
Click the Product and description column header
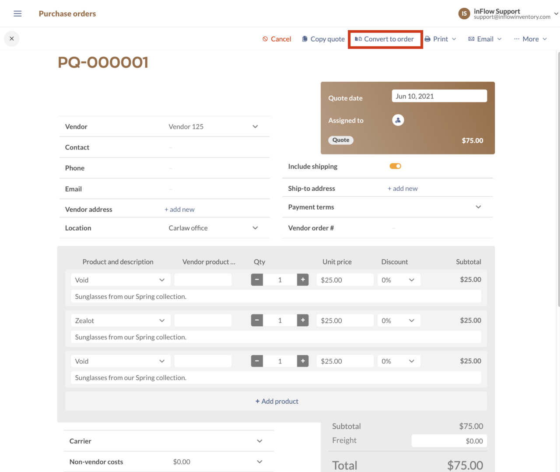[x=118, y=262]
